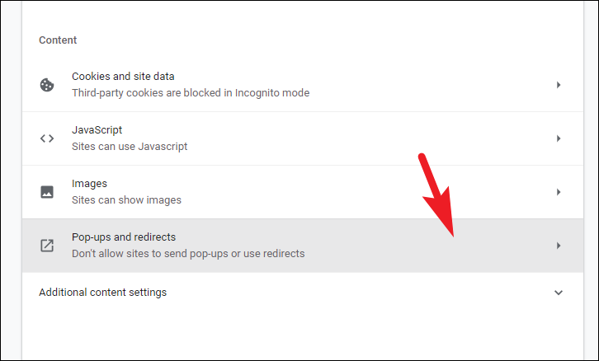Select the Images title
This screenshot has height=361, width=599.
coord(89,184)
